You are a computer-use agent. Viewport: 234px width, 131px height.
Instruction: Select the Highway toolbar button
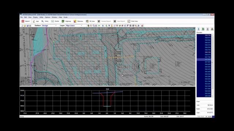click(67, 21)
